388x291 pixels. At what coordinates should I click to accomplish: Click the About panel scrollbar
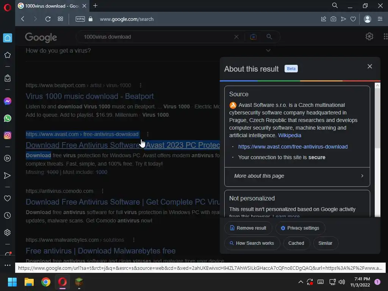coord(377,119)
